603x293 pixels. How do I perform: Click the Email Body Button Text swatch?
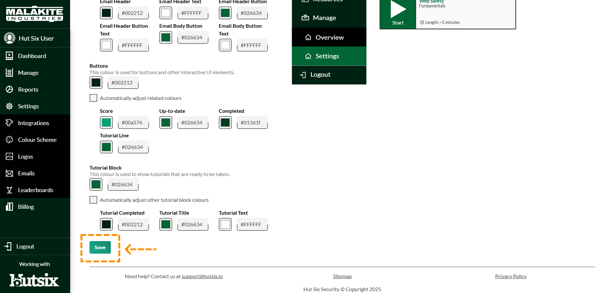point(225,45)
